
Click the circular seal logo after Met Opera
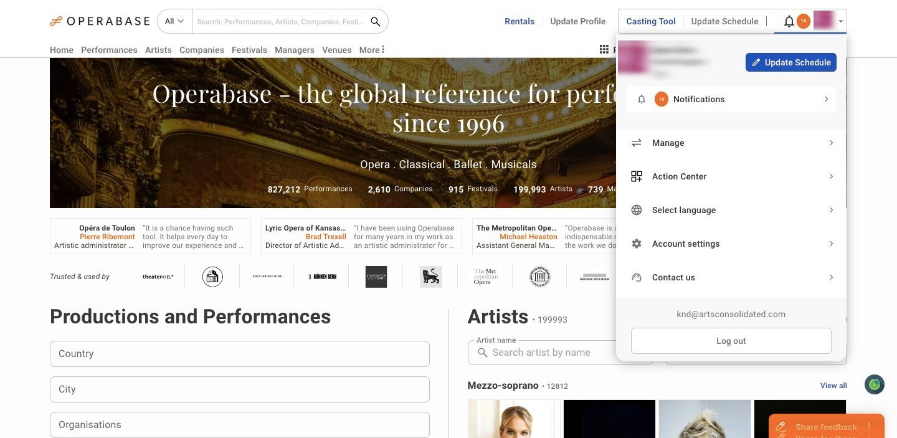tap(540, 277)
